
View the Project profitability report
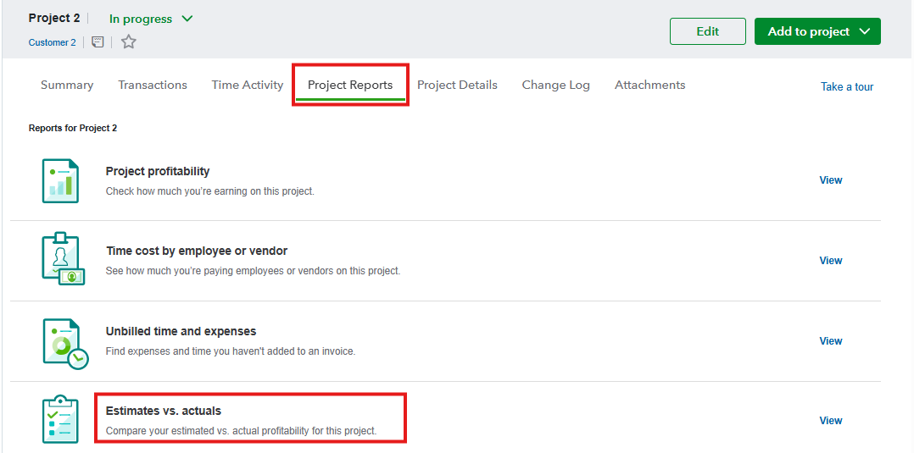(830, 180)
